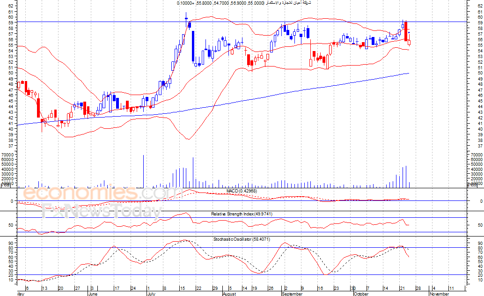Click the September month label
This screenshot has width=484, height=296.
(x=292, y=294)
